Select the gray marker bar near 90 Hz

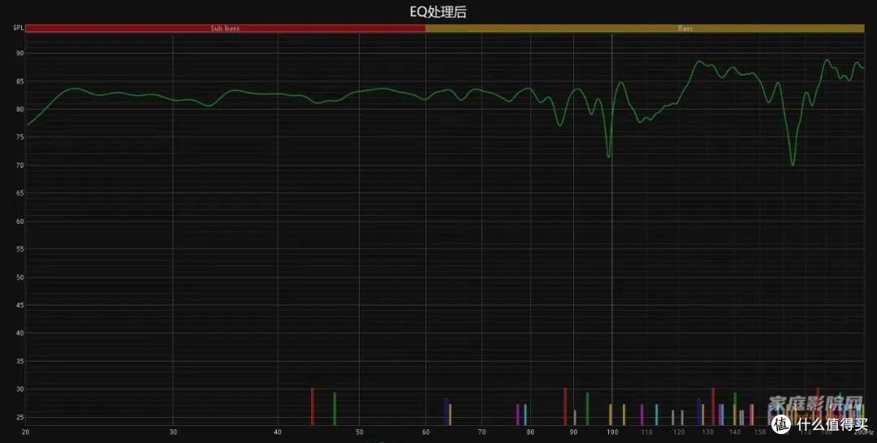575,417
